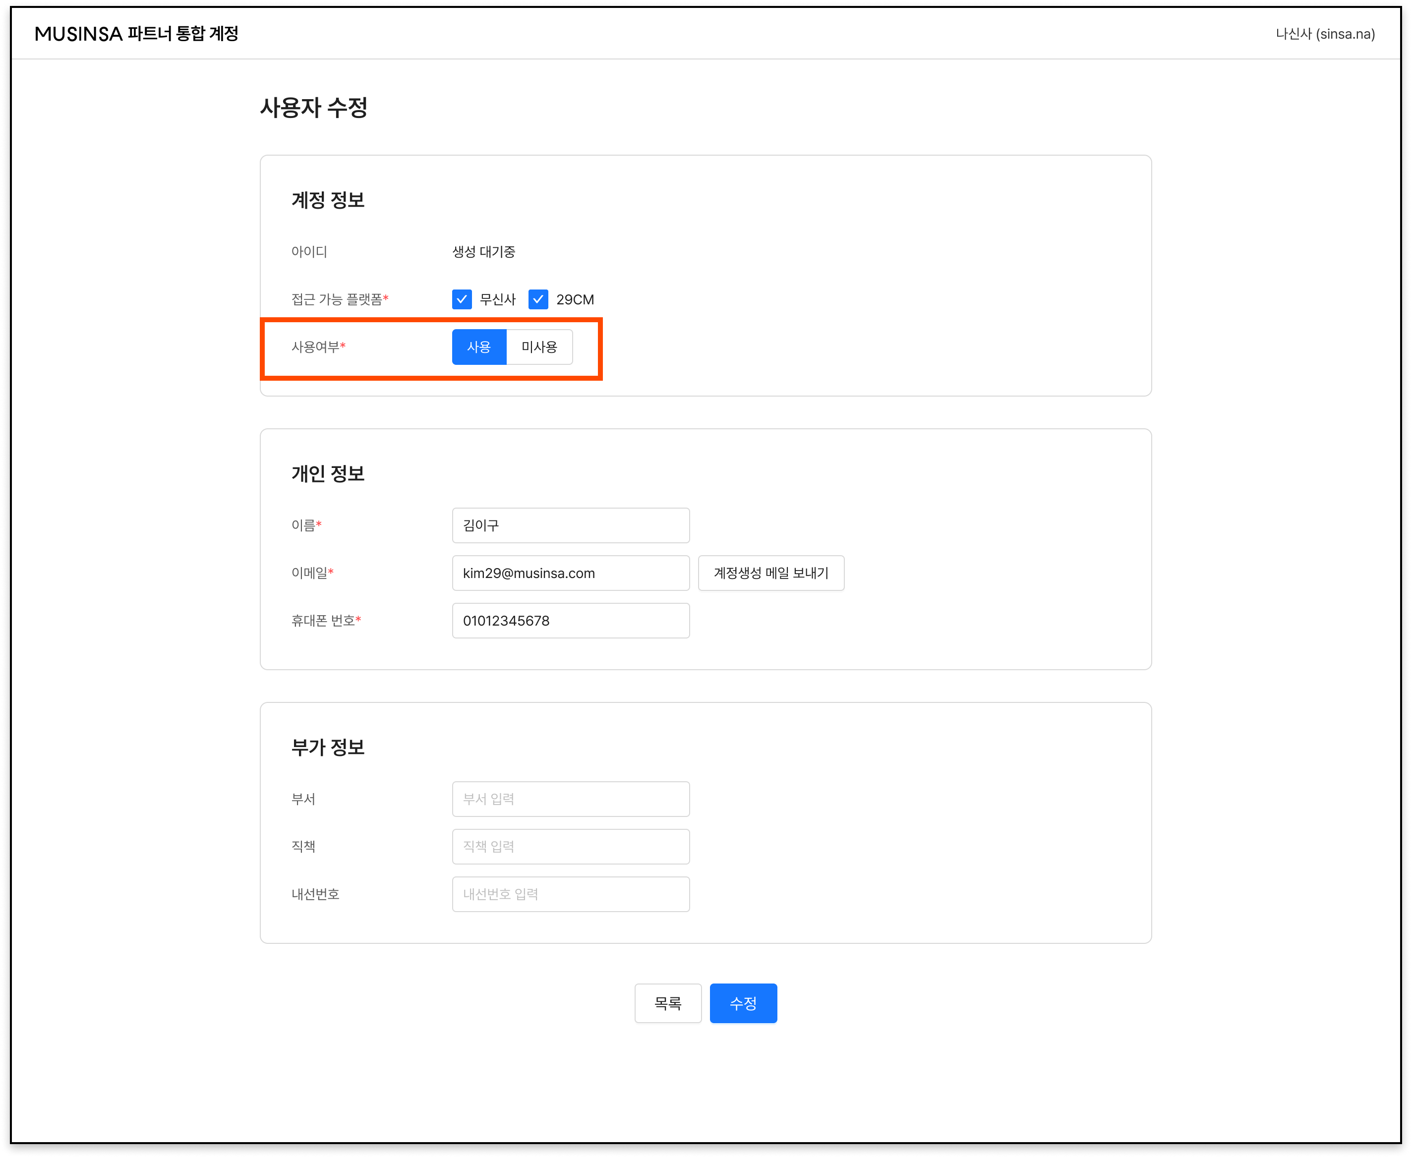The height and width of the screenshot is (1158, 1412).
Task: Uncheck the 무신사 platform checkbox
Action: pos(462,299)
